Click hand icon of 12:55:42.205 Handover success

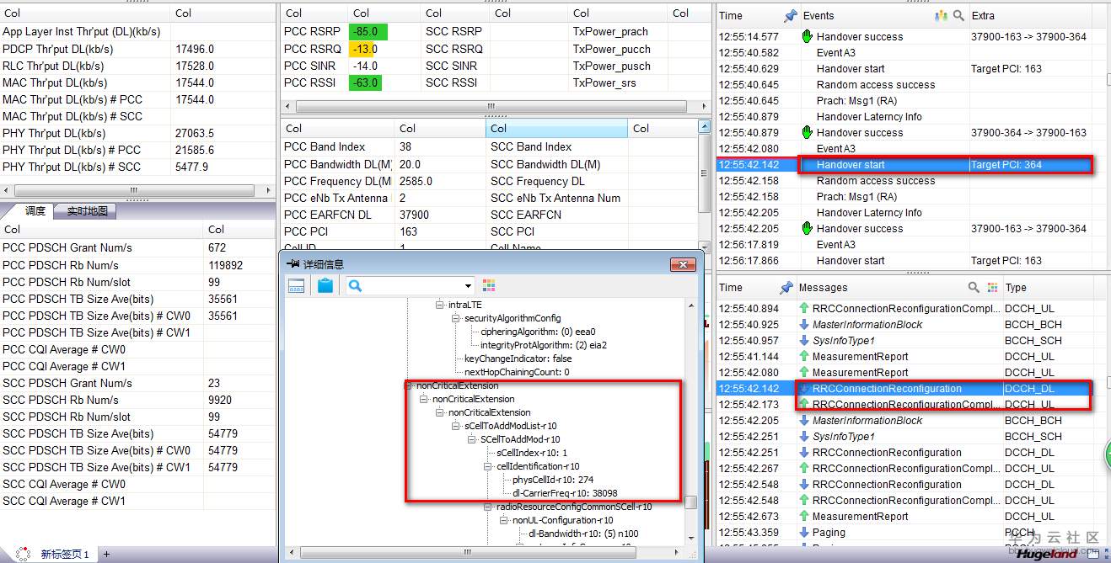pyautogui.click(x=807, y=228)
